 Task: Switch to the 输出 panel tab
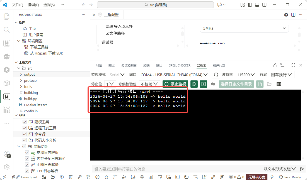tap(112, 65)
